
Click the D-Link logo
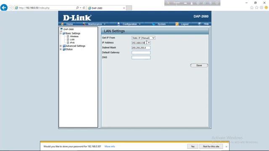coord(77,18)
